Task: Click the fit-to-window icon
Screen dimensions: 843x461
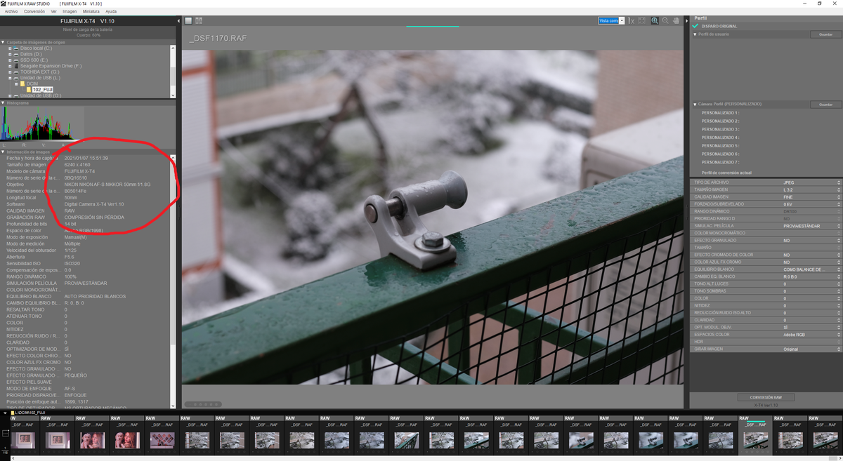Action: coord(642,21)
